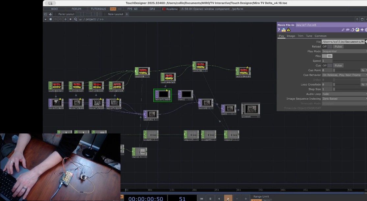Click the Cue Pulse button

[x=338, y=66]
